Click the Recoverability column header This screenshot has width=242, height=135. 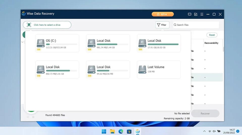click(x=211, y=43)
